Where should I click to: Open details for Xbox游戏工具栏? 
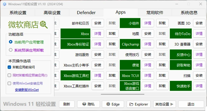tap(98, 76)
